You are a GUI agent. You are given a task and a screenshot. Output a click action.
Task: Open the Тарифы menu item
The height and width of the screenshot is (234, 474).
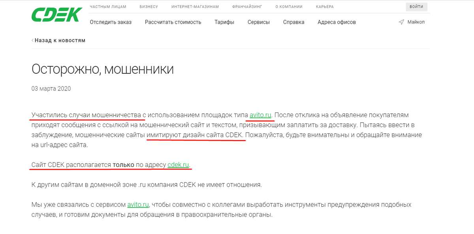pyautogui.click(x=224, y=22)
